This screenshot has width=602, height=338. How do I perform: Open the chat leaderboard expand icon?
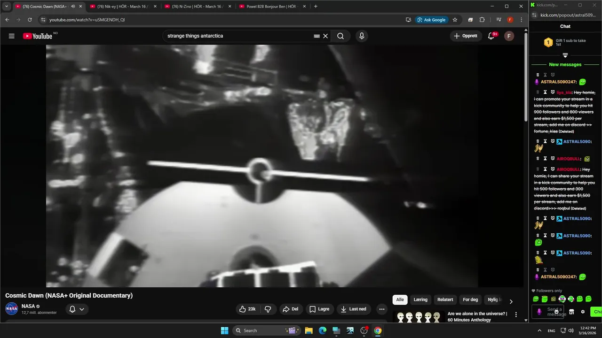pyautogui.click(x=565, y=55)
